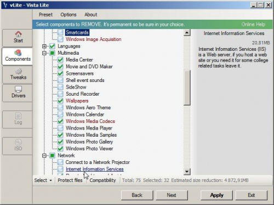Check the SideShow checkbox
This screenshot has height=205, width=274.
[60, 87]
